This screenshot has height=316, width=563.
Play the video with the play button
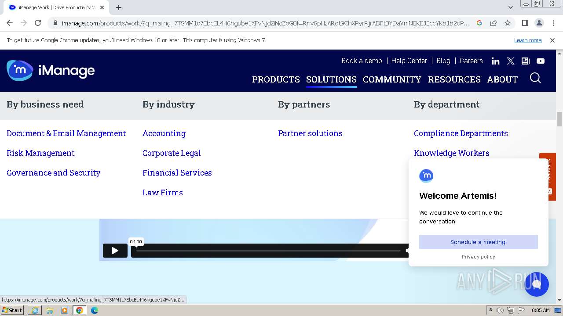coord(115,251)
